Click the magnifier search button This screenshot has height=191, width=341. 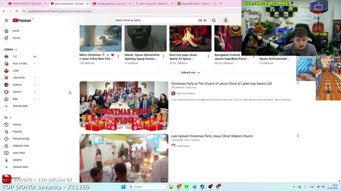[x=214, y=20]
